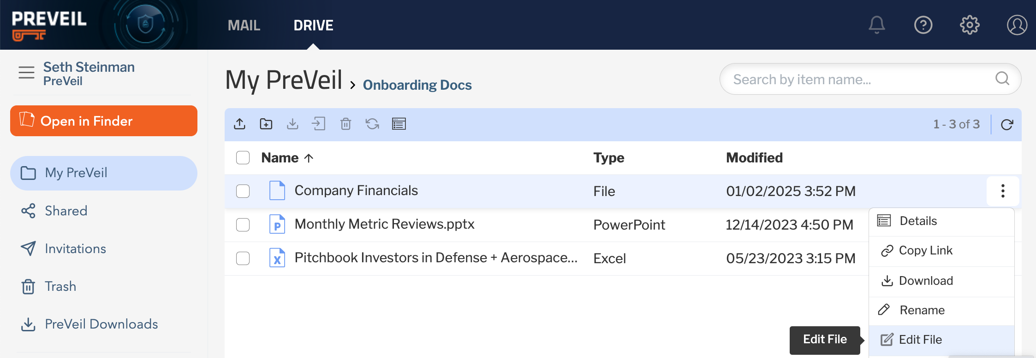Open the settings gear
The height and width of the screenshot is (358, 1036).
click(x=970, y=25)
